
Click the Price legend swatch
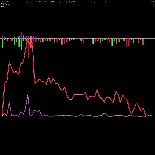[2, 7]
